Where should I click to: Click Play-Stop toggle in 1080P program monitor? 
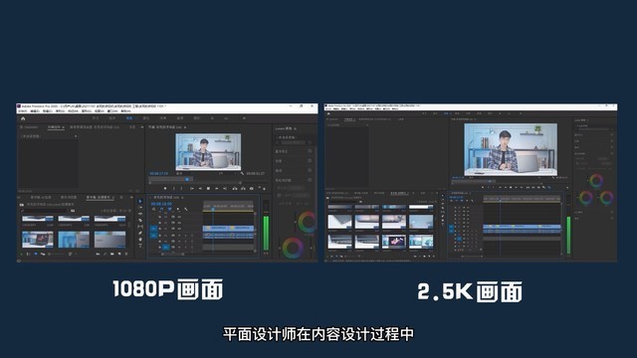pos(208,188)
